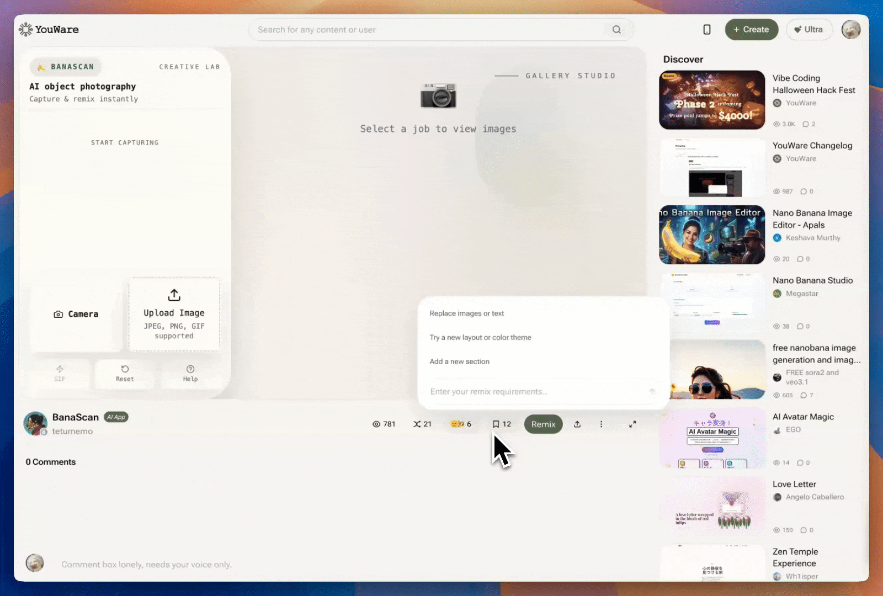Click the Reset icon button
Image resolution: width=883 pixels, height=596 pixels.
click(125, 373)
